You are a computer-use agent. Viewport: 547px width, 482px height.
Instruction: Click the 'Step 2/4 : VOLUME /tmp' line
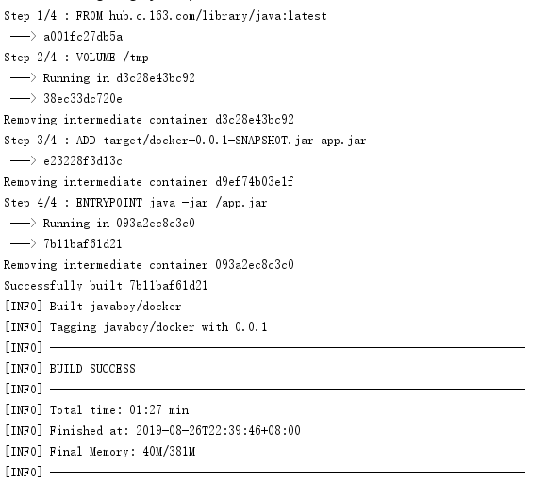click(76, 58)
